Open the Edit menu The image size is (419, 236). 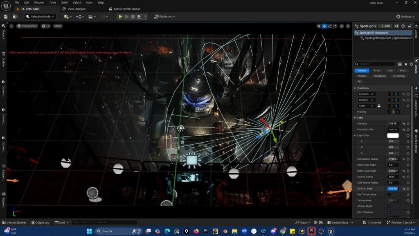click(27, 3)
